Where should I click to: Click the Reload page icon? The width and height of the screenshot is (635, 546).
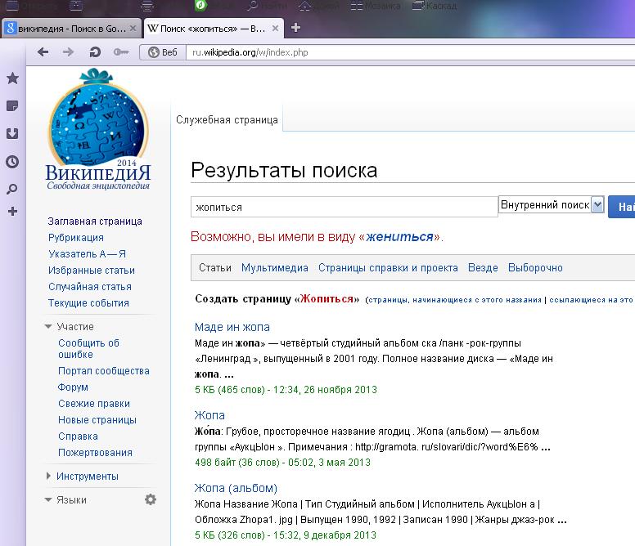tap(95, 52)
